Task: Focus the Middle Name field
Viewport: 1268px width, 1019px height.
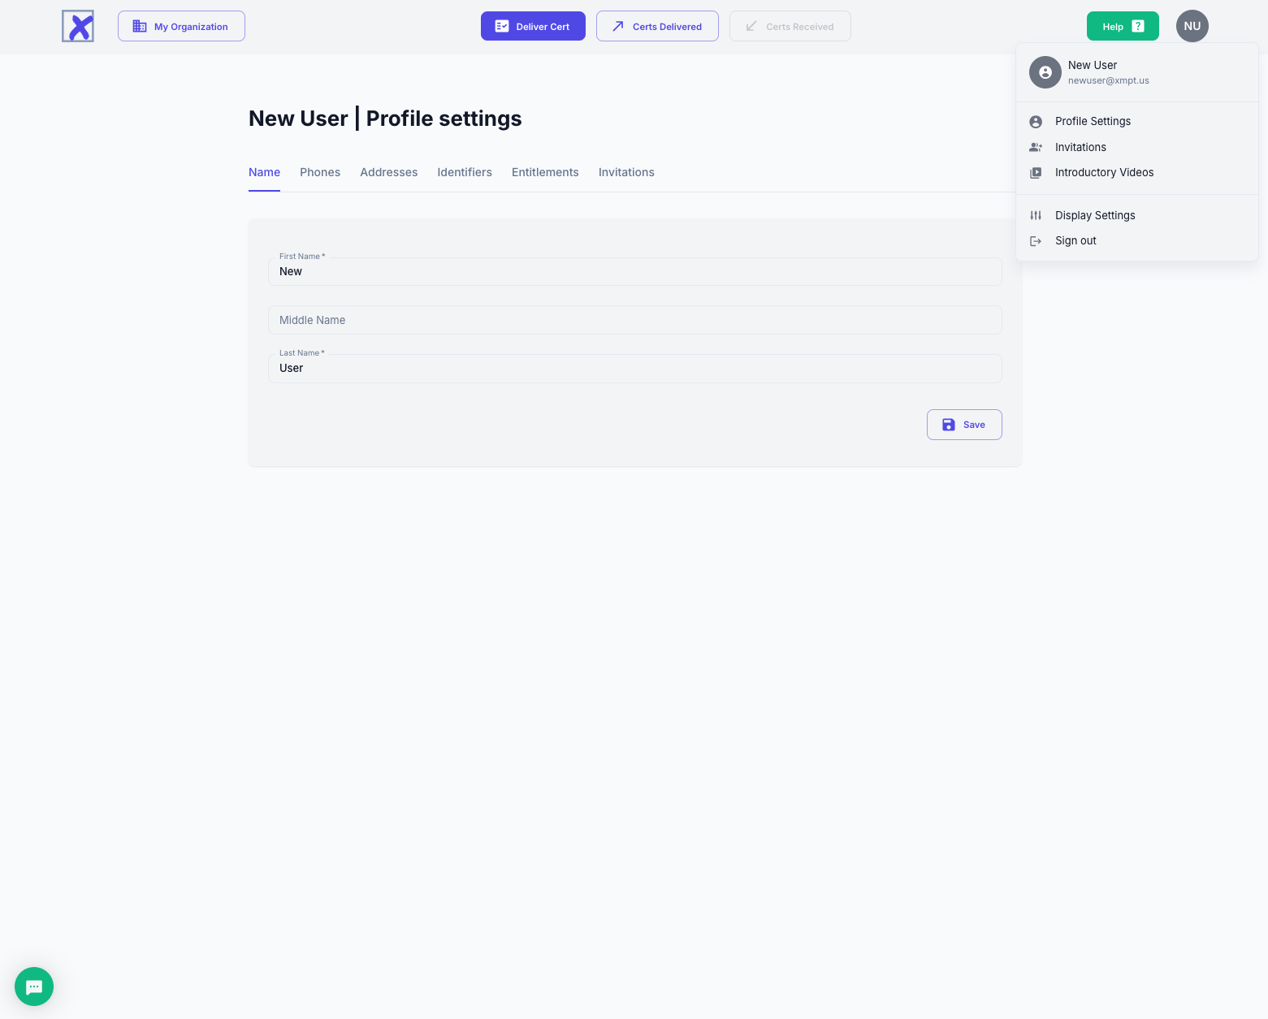Action: (x=634, y=320)
